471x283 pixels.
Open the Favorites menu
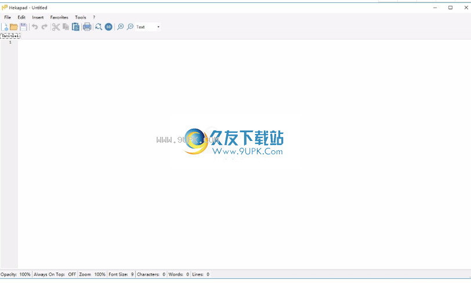[x=59, y=17]
